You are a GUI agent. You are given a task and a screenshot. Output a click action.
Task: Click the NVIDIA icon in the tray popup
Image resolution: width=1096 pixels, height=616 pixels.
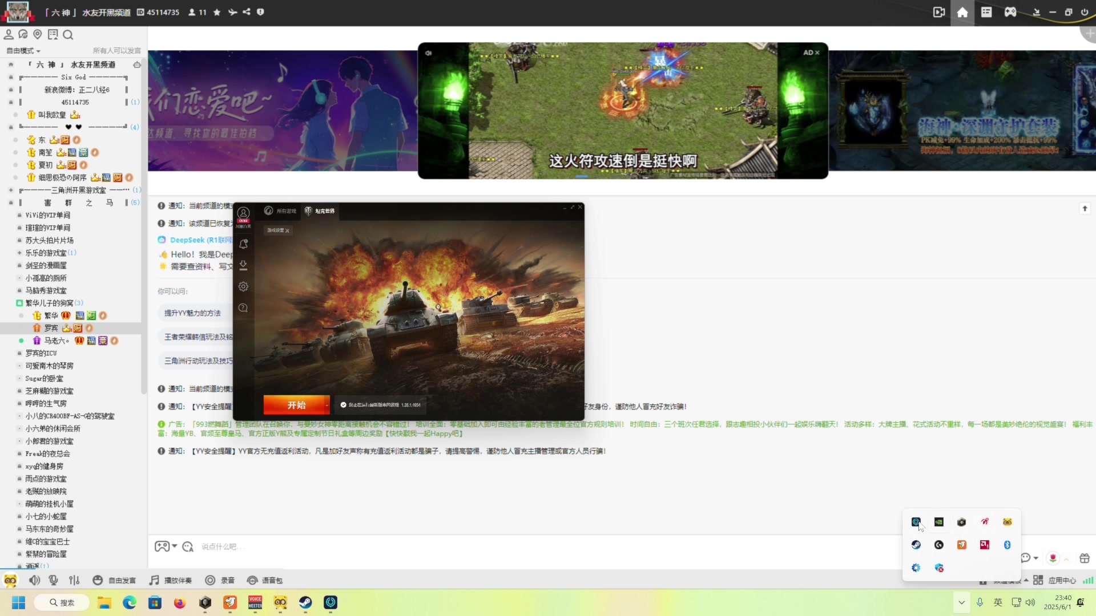point(938,522)
